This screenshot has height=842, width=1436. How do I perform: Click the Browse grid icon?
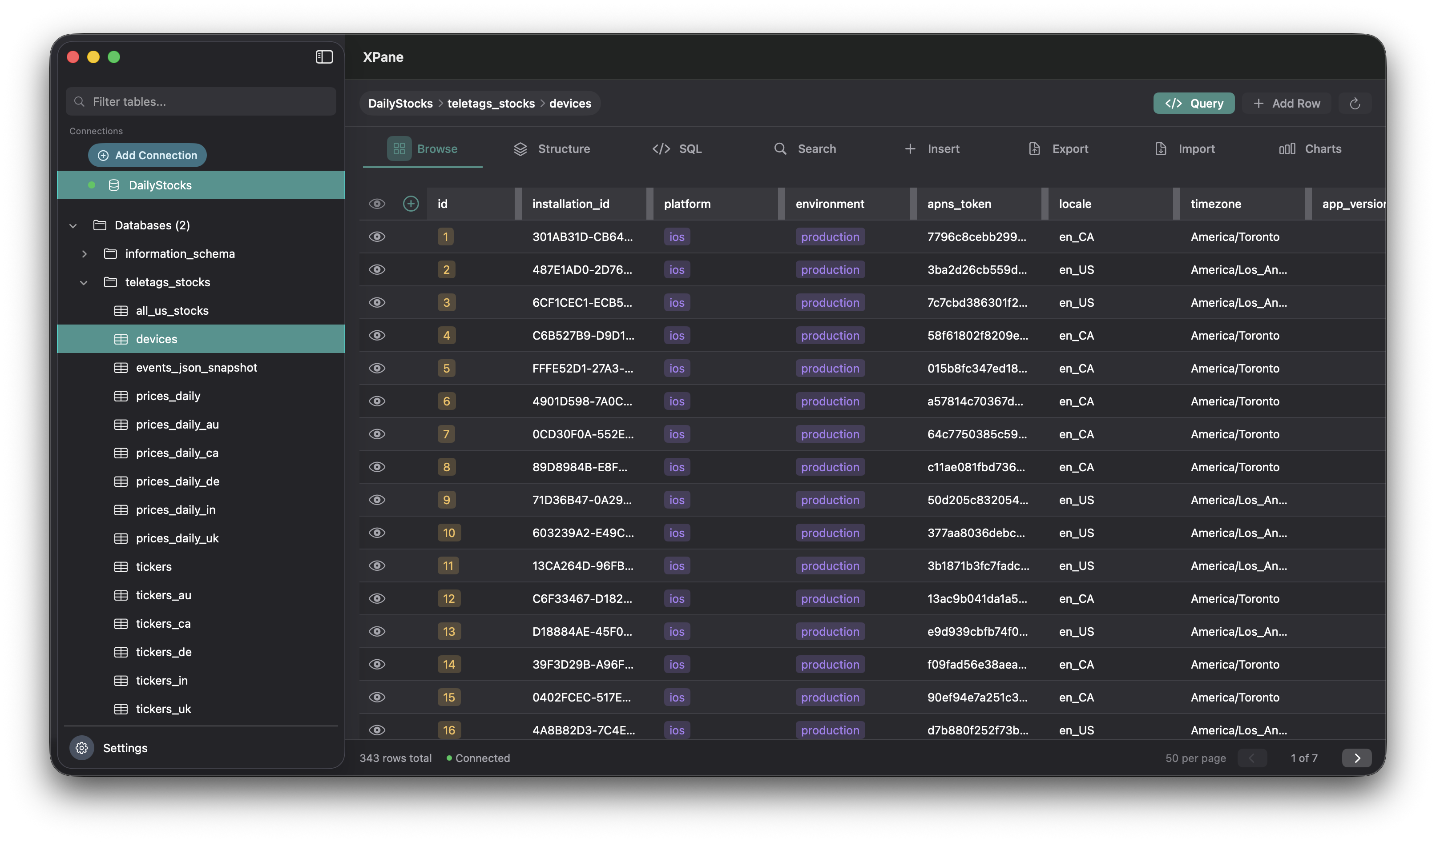click(x=399, y=148)
